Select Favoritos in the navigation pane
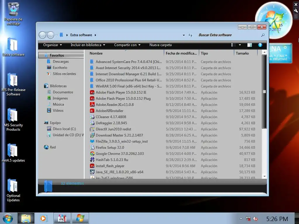This screenshot has width=299, height=224. (x=61, y=55)
